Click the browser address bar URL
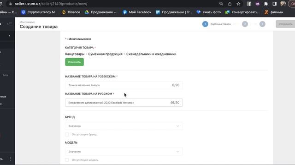 [51, 4]
